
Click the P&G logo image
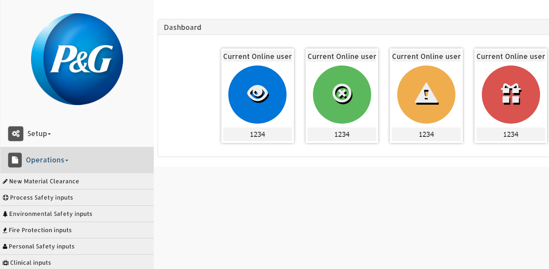click(x=77, y=59)
